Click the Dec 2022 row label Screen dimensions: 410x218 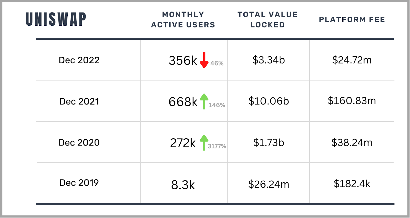coord(79,60)
